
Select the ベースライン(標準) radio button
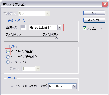pyautogui.click(x=8, y=52)
